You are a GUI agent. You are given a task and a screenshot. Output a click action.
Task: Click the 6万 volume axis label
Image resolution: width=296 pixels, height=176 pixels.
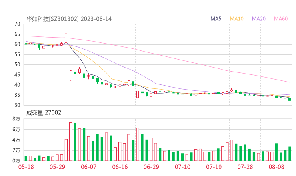point(16,129)
